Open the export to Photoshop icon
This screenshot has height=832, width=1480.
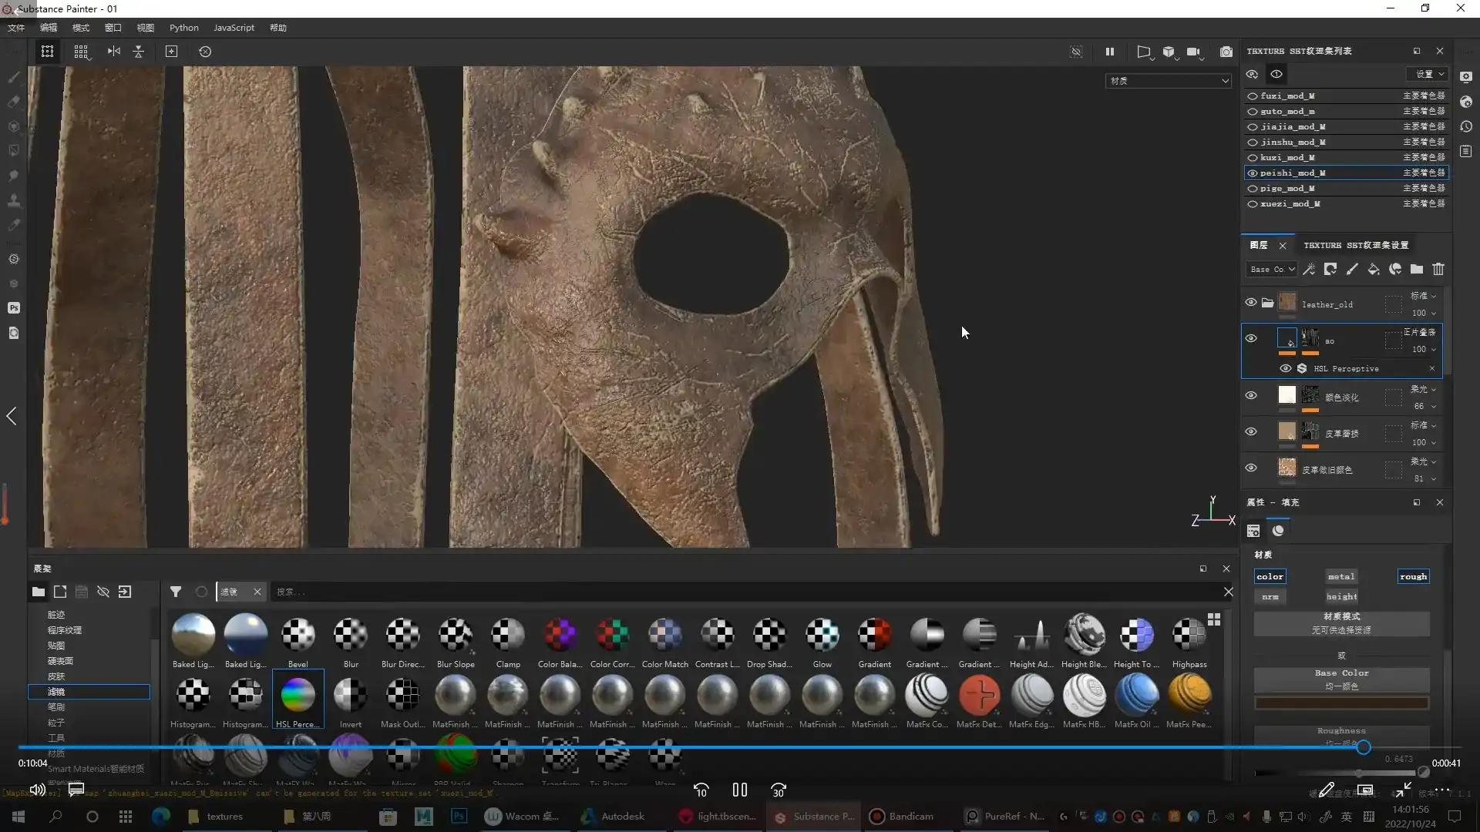point(13,307)
